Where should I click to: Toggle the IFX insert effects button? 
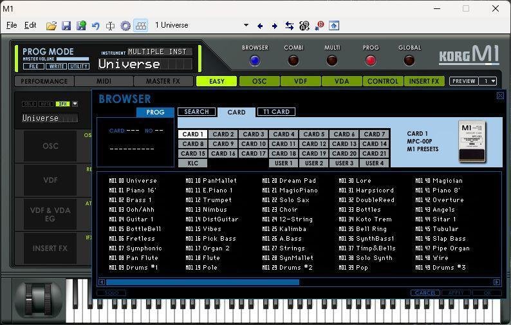click(62, 104)
